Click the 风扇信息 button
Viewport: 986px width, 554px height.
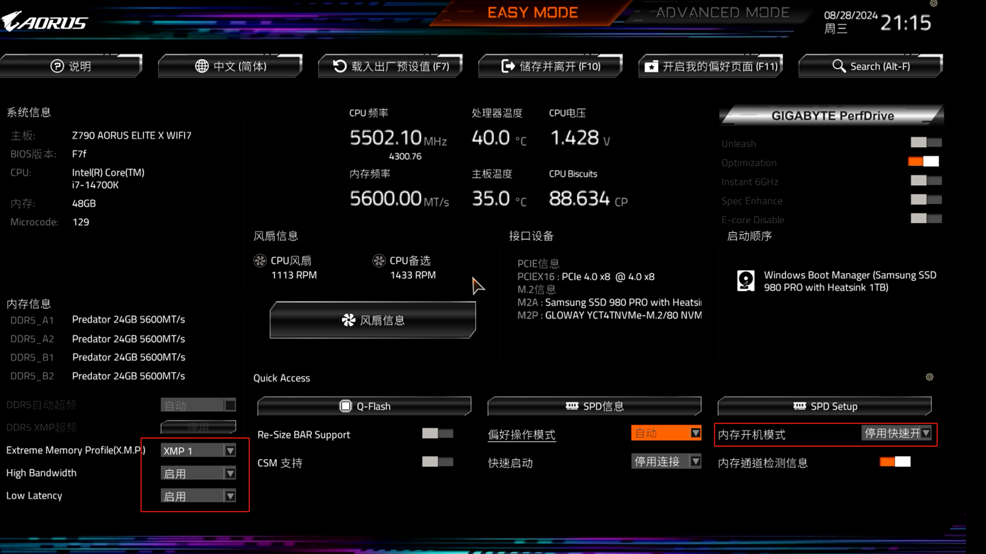(x=373, y=320)
